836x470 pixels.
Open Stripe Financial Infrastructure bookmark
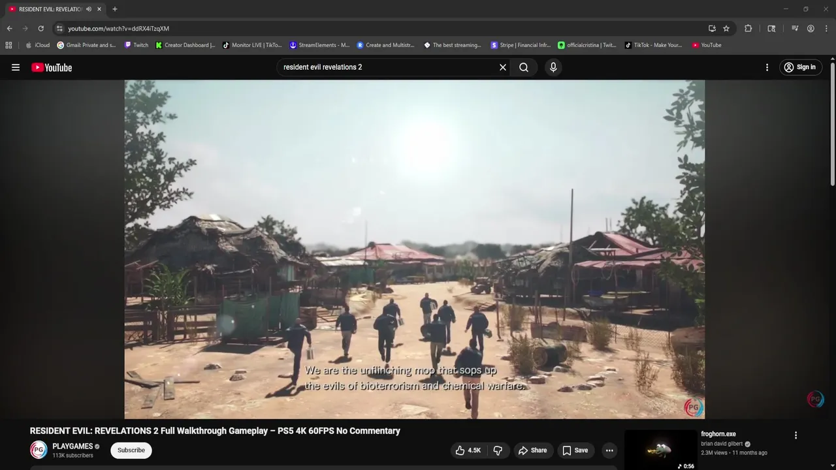click(x=521, y=45)
